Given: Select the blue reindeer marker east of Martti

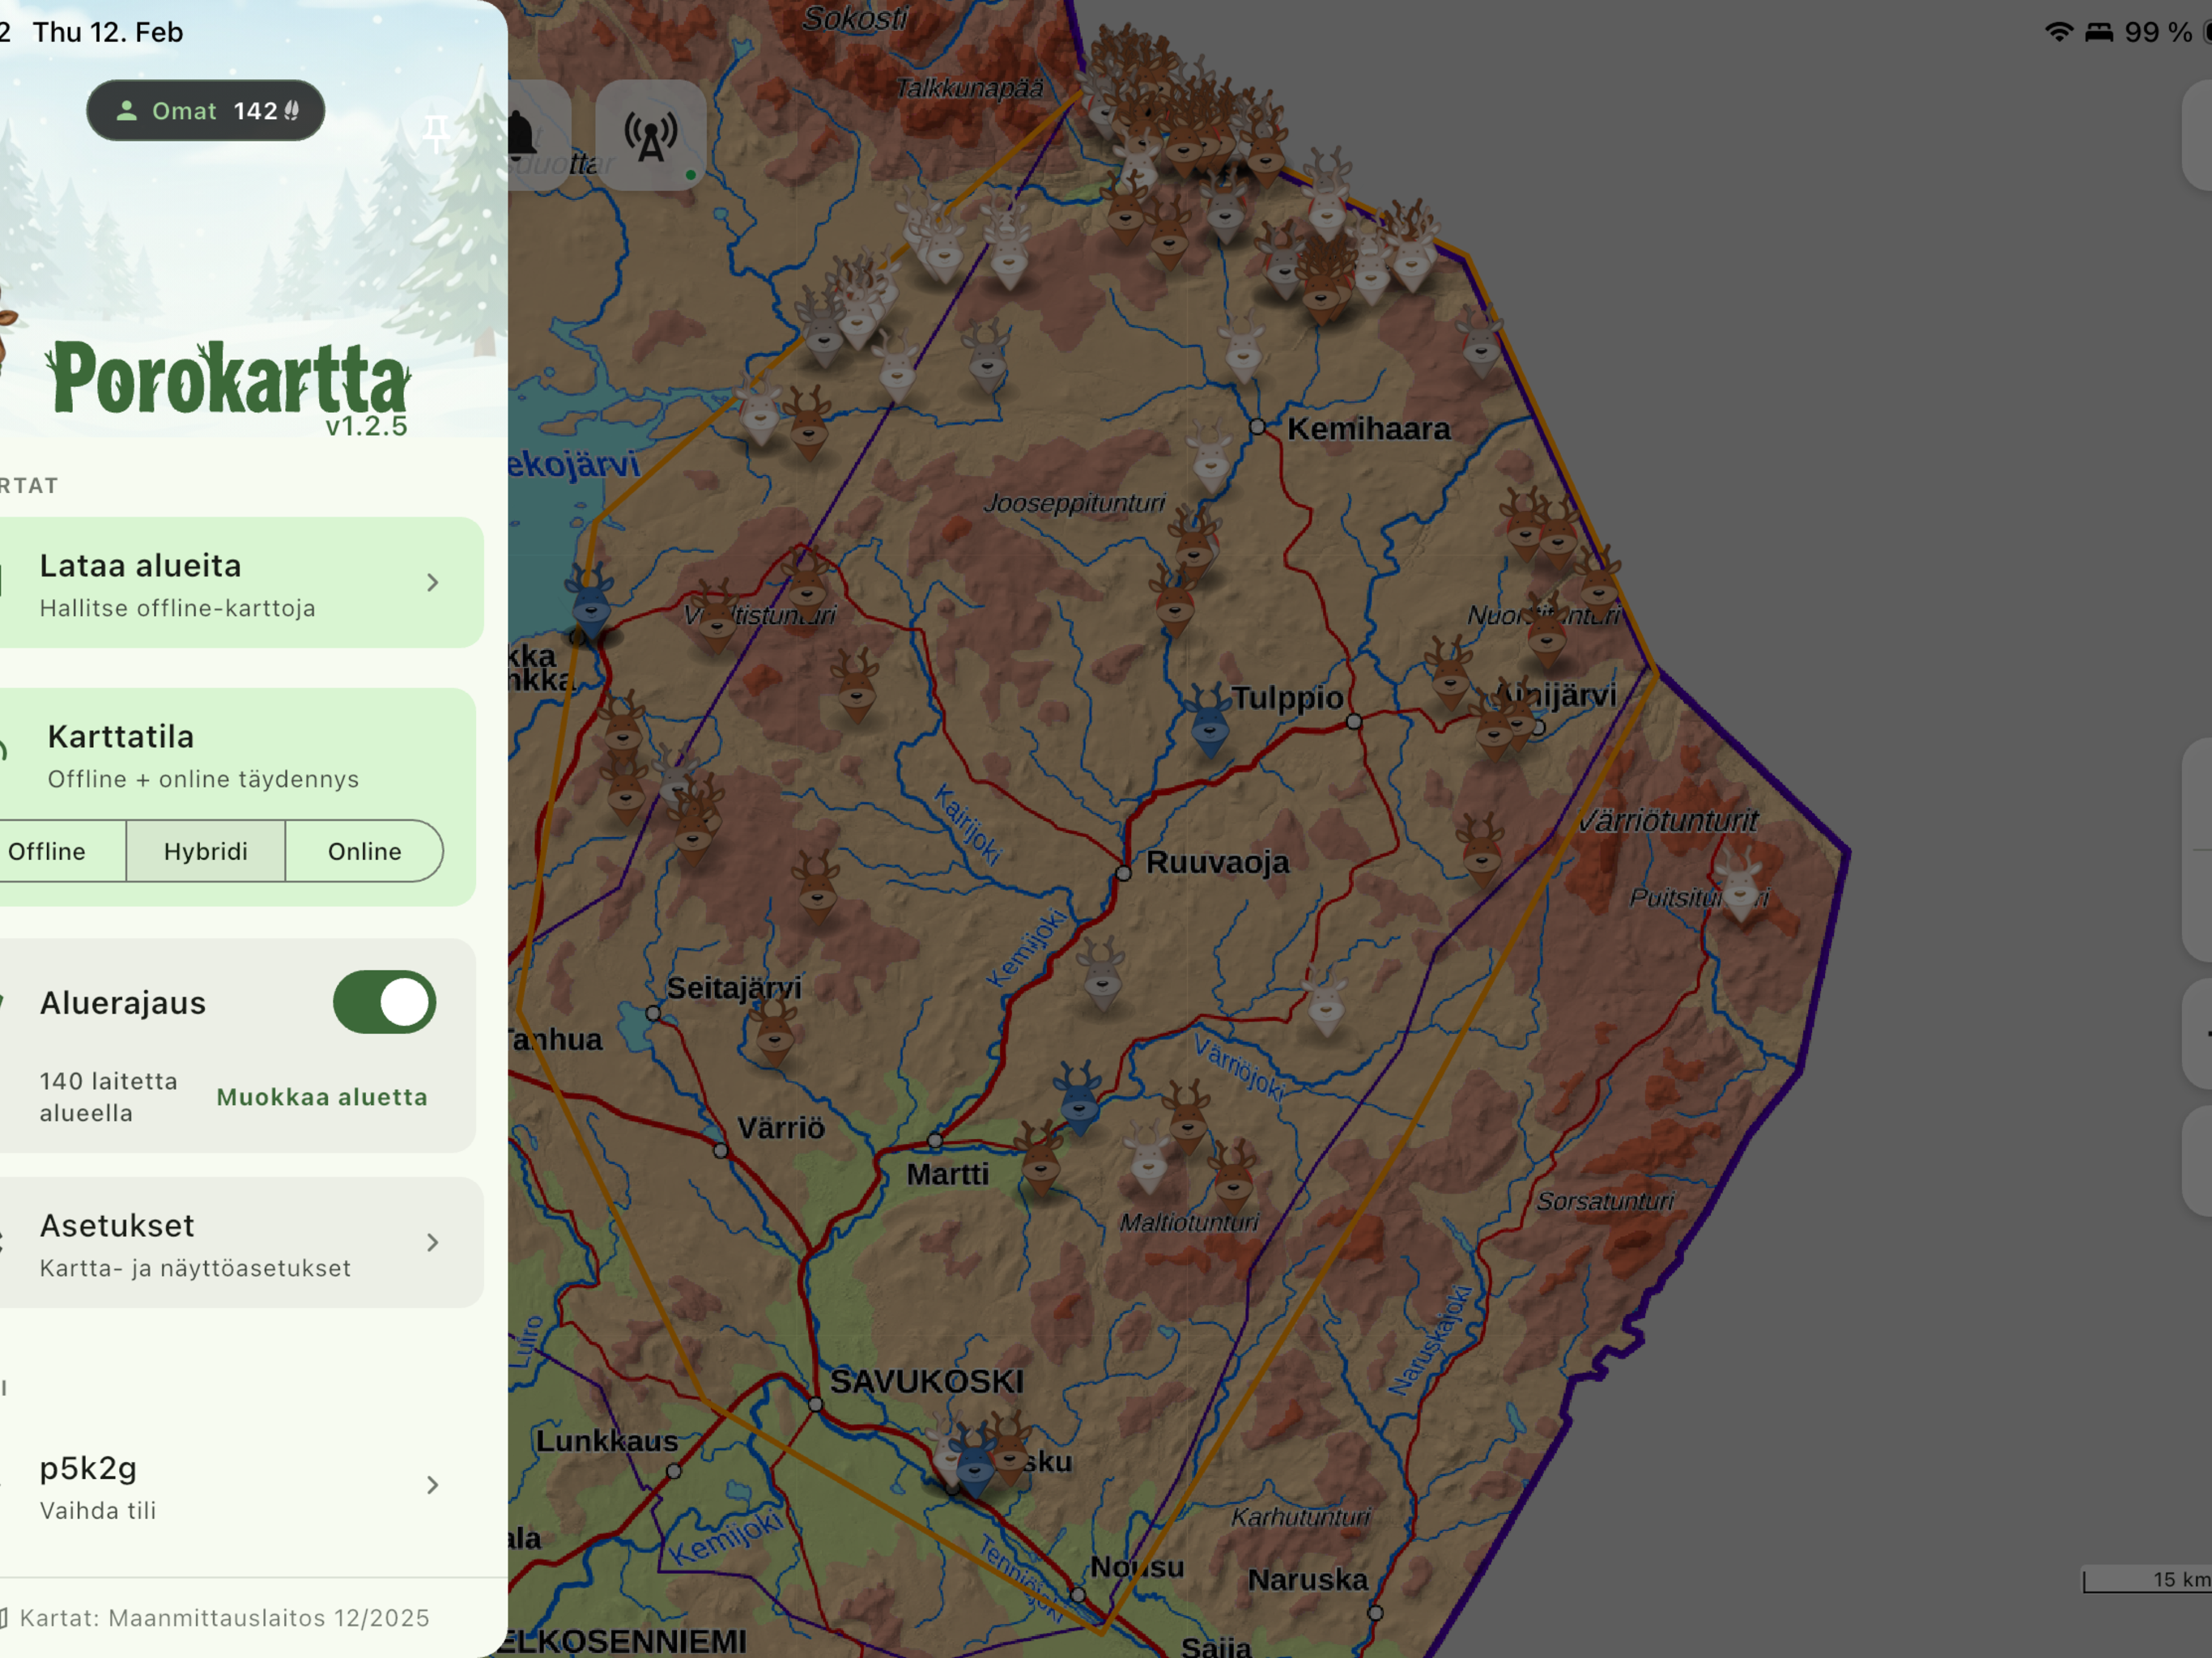Looking at the screenshot, I should [x=1079, y=1098].
